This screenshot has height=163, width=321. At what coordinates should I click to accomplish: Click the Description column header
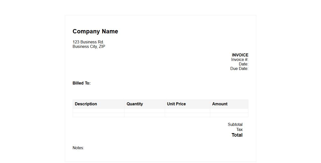(86, 104)
